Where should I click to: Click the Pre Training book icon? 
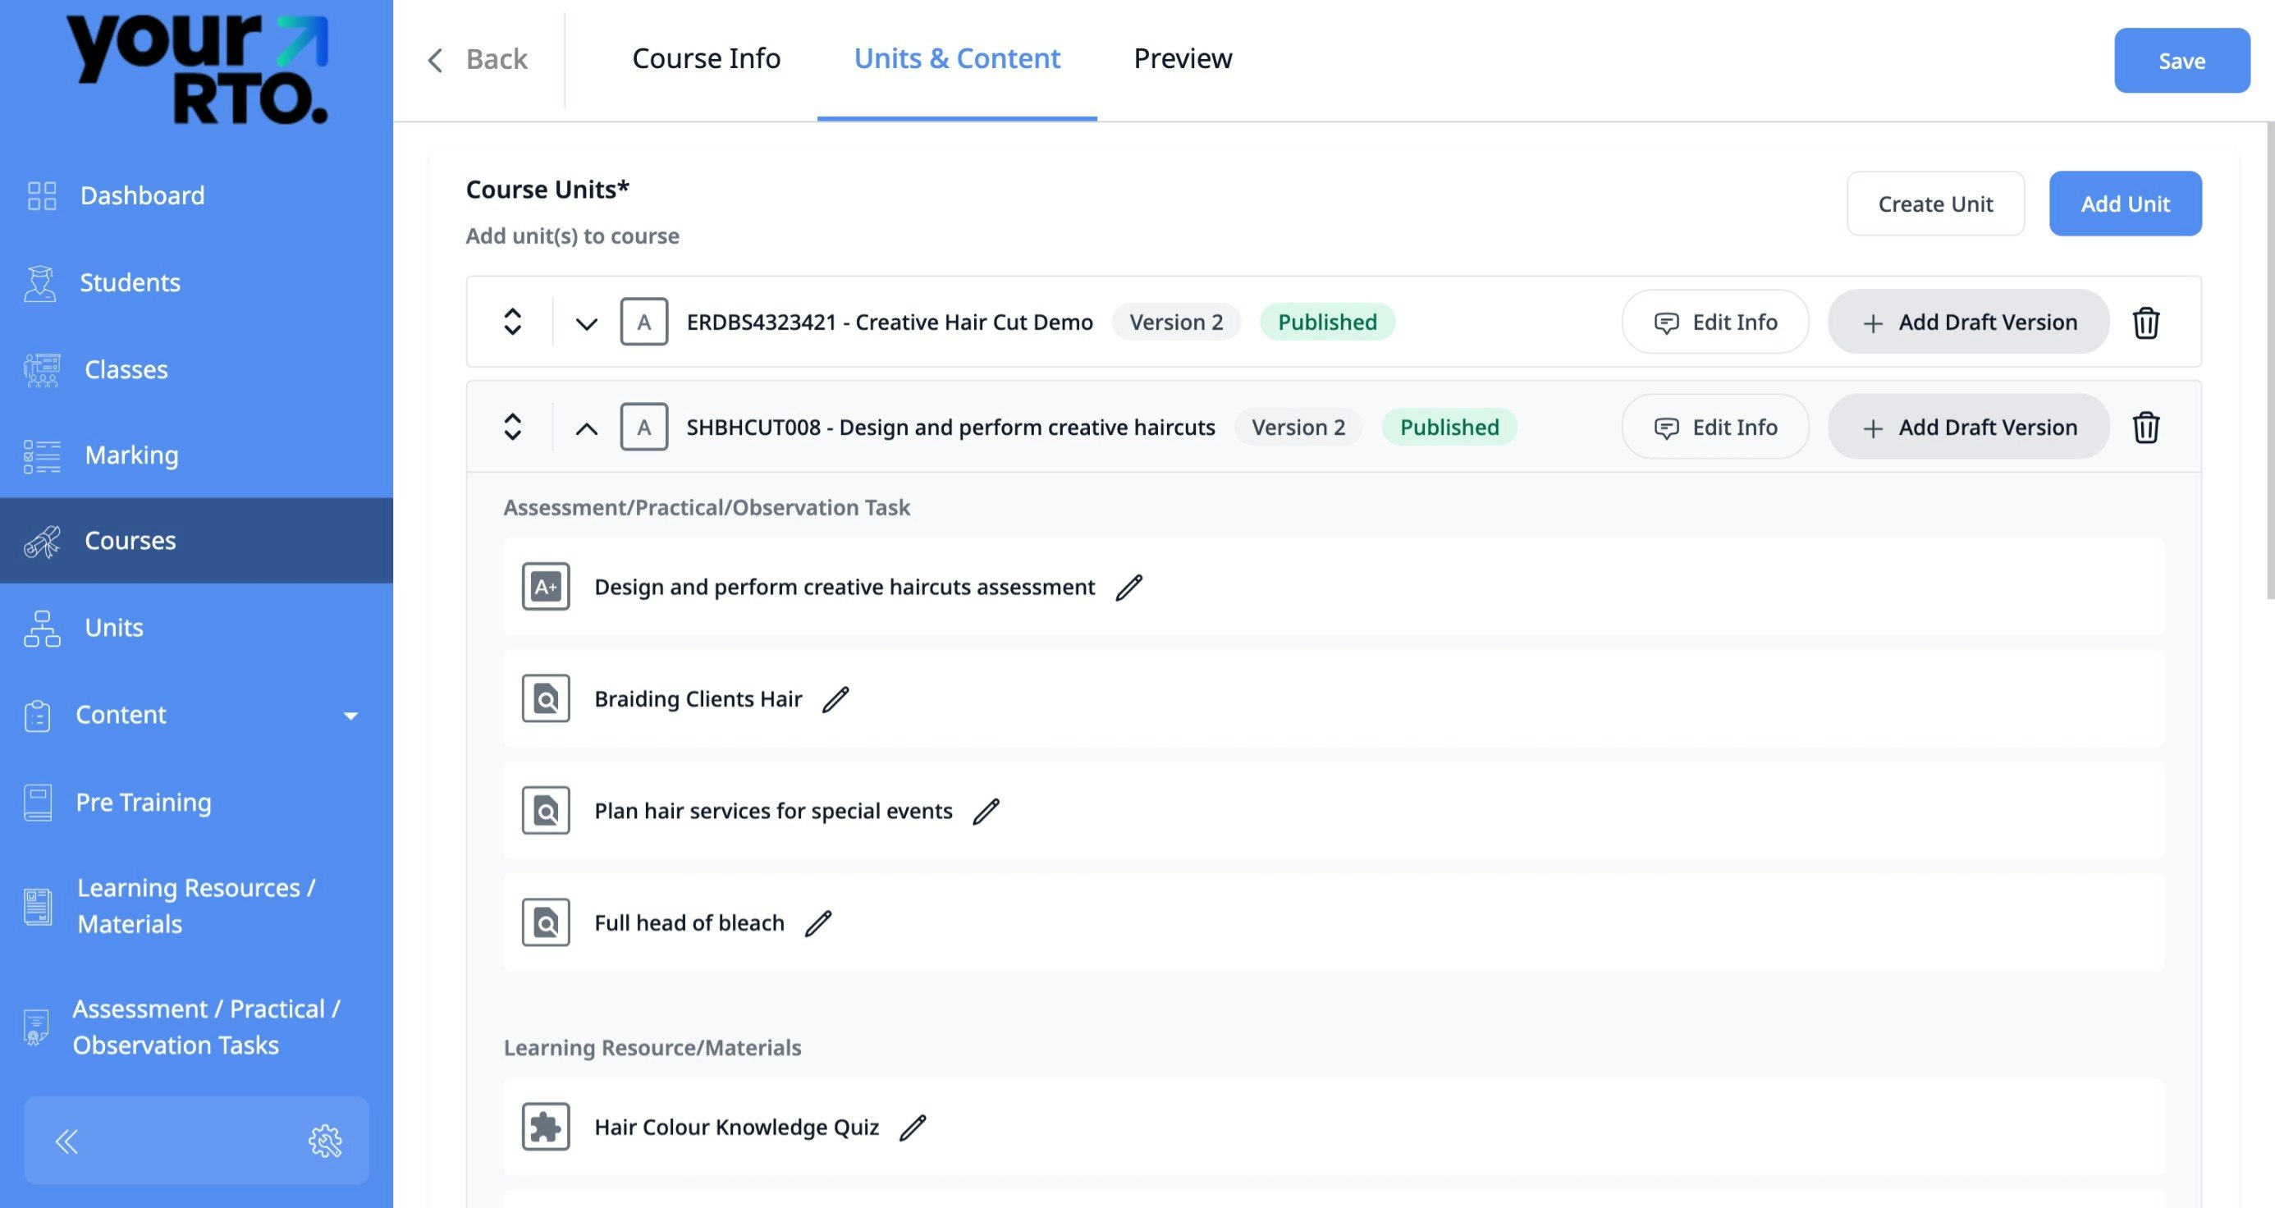[37, 803]
